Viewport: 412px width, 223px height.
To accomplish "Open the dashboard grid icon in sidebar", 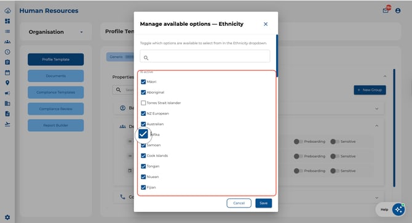I will click(7, 21).
